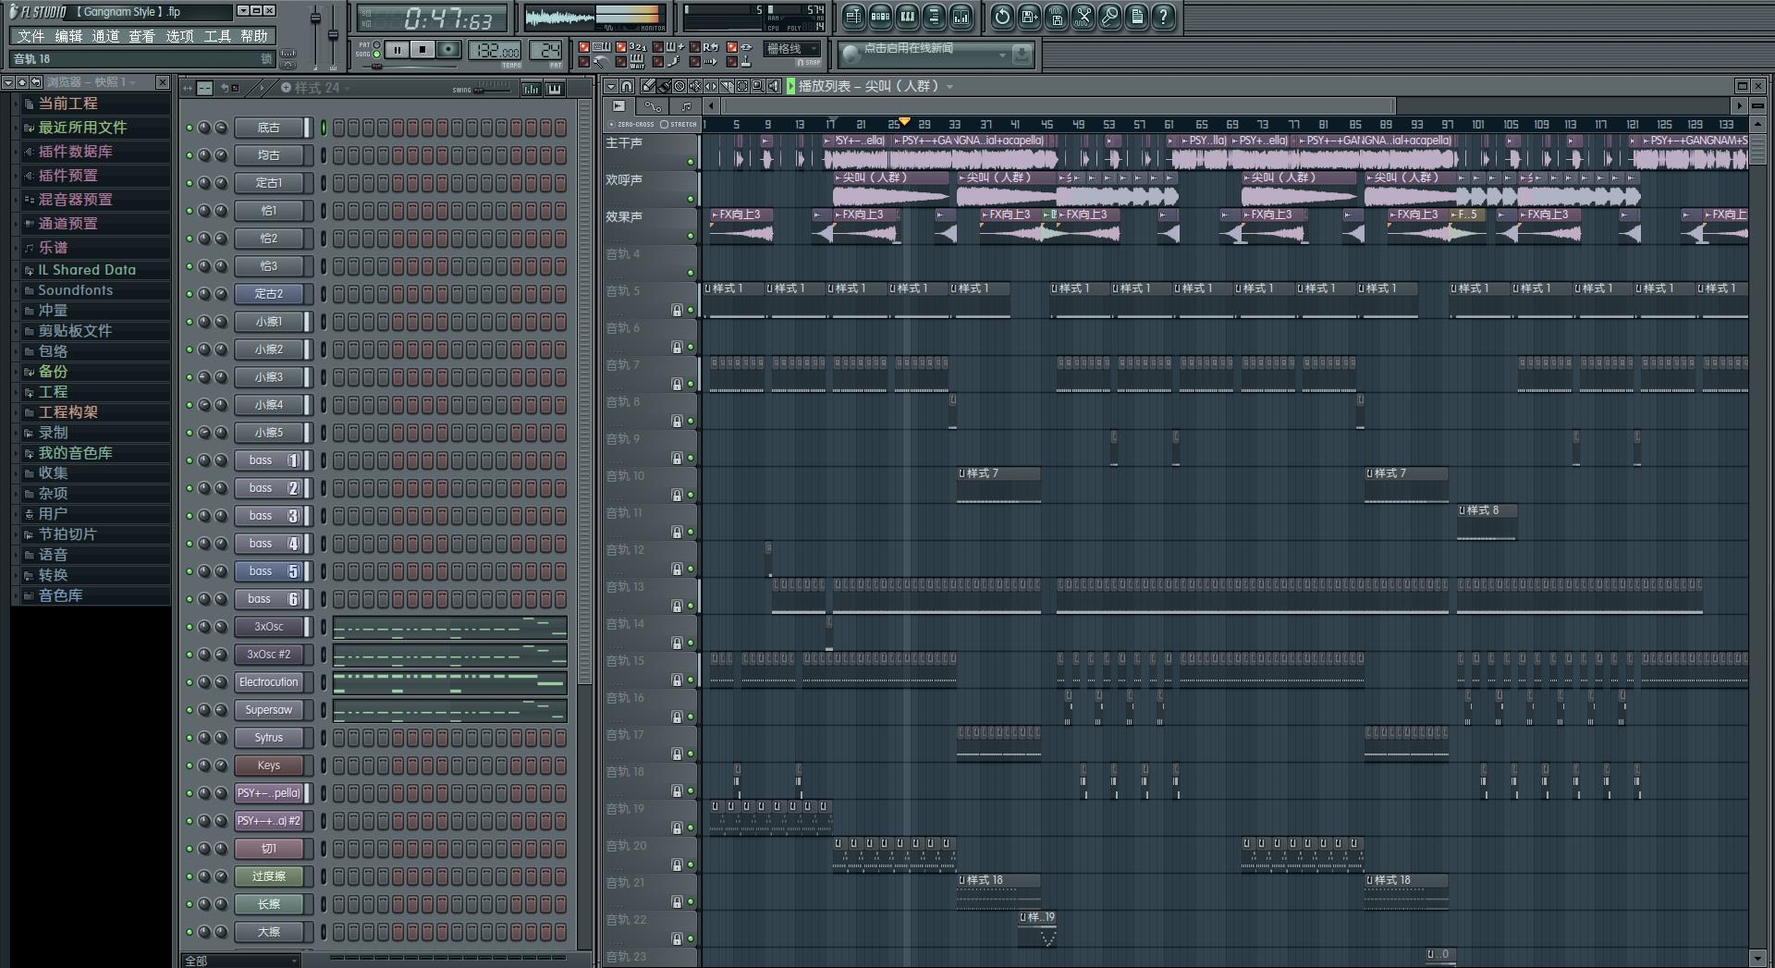Select the pencil draw tool in playlist
The height and width of the screenshot is (968, 1775).
pyautogui.click(x=648, y=86)
